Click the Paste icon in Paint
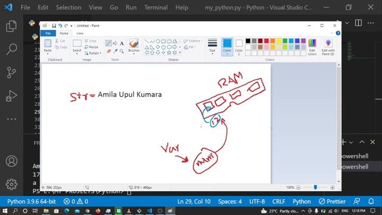The width and height of the screenshot is (382, 215). (48, 44)
